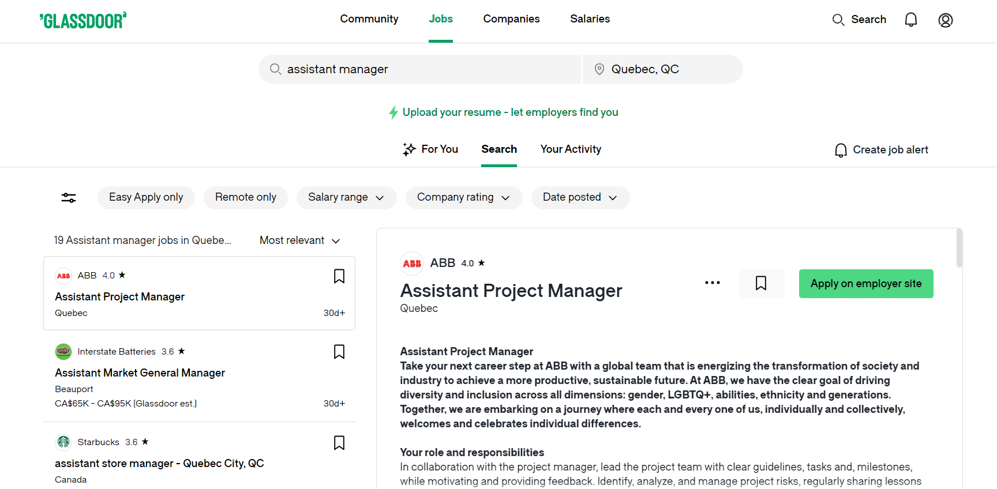Image resolution: width=997 pixels, height=489 pixels.
Task: Click Apply on employer site button
Action: 866,284
